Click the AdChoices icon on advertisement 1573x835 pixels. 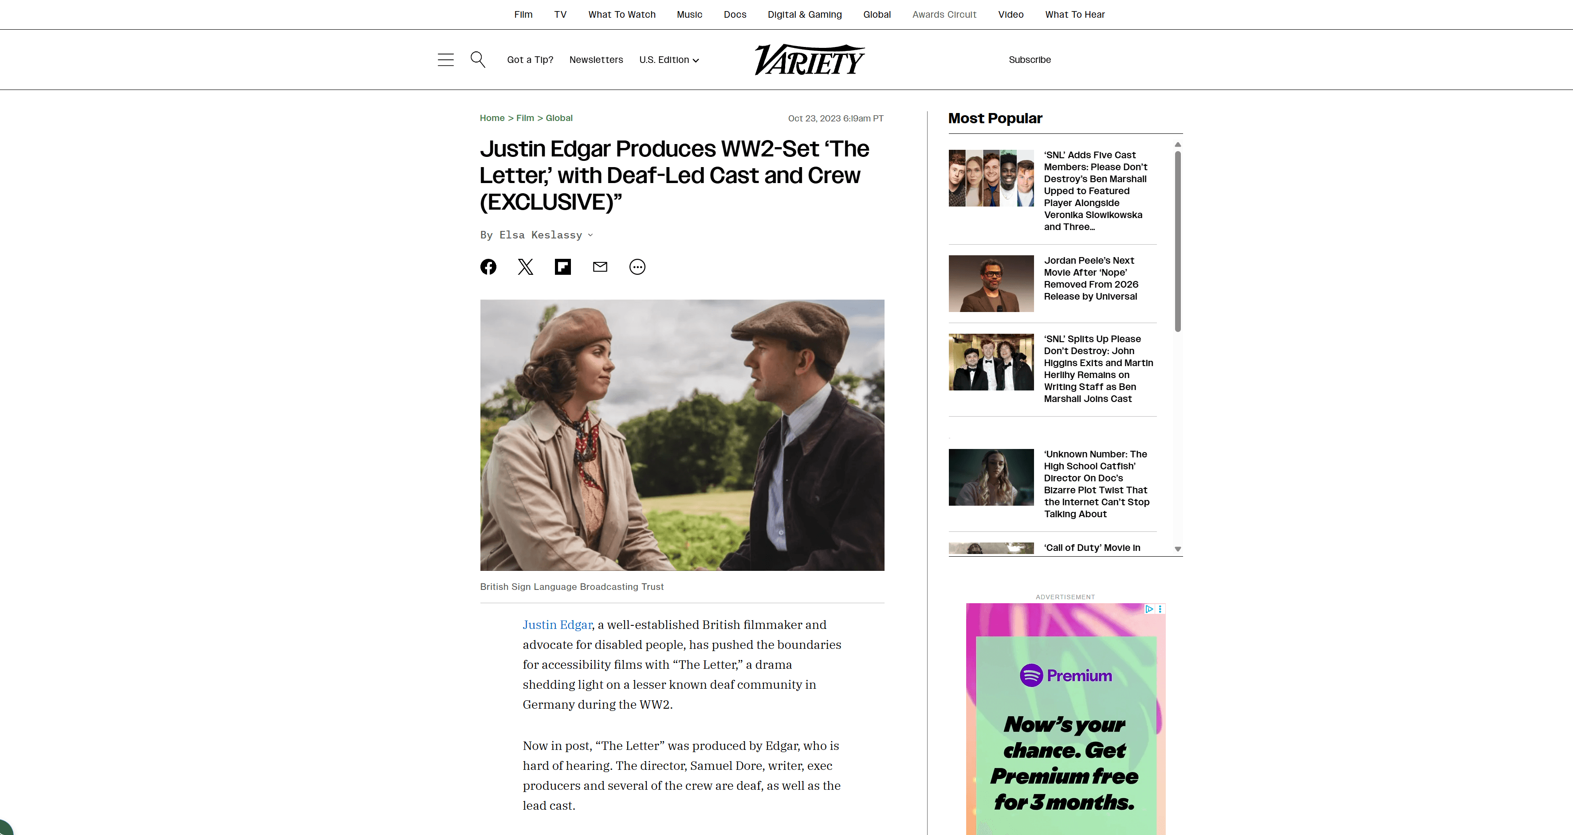click(x=1148, y=609)
